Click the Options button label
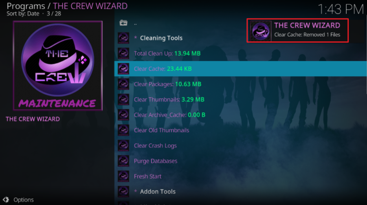The width and height of the screenshot is (367, 205). point(24,200)
